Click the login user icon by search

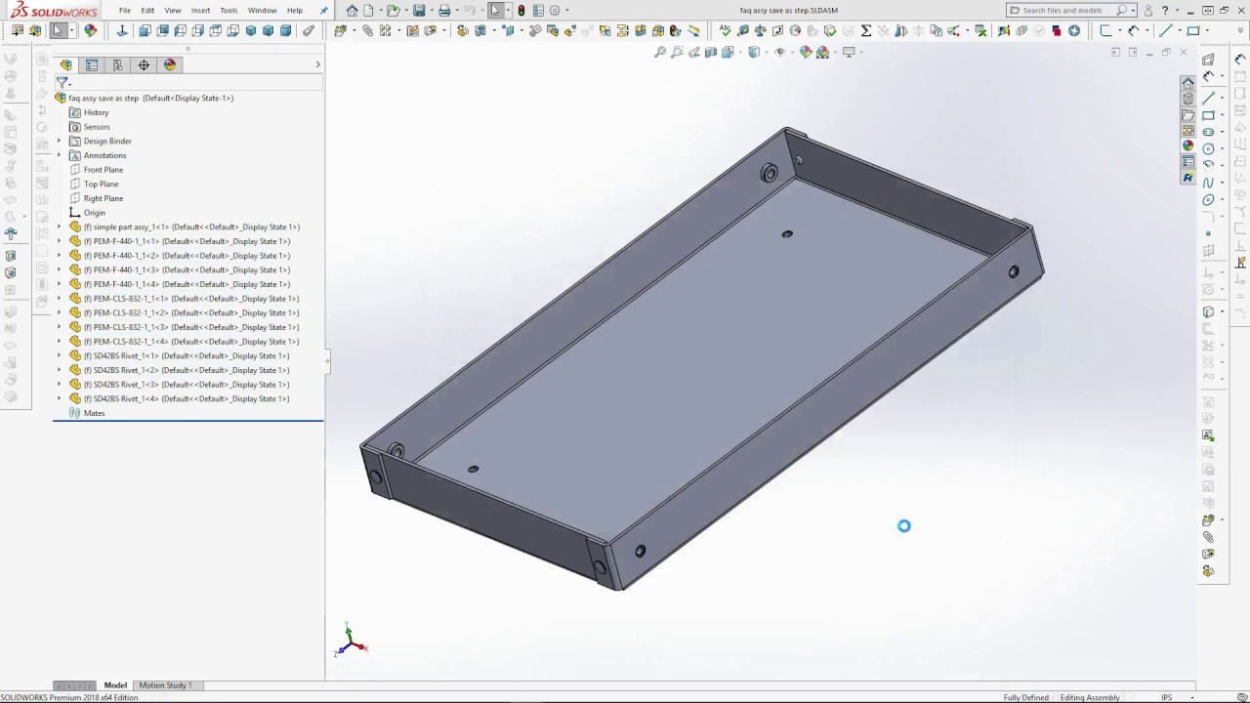(1148, 11)
